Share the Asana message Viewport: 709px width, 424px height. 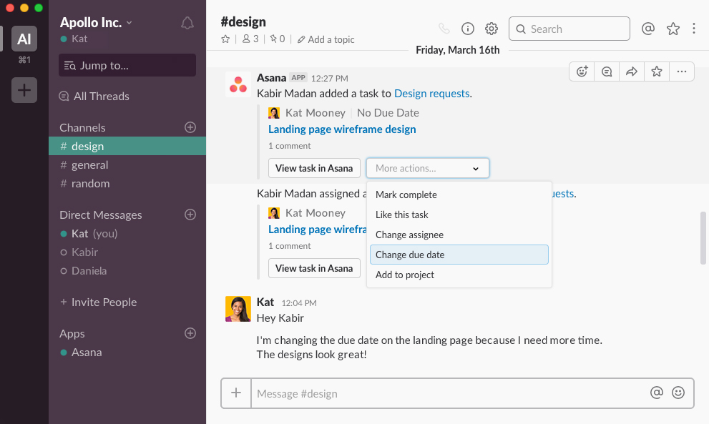tap(631, 71)
